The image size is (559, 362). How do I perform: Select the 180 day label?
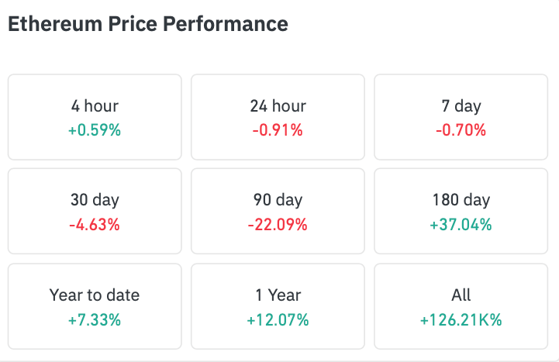461,200
